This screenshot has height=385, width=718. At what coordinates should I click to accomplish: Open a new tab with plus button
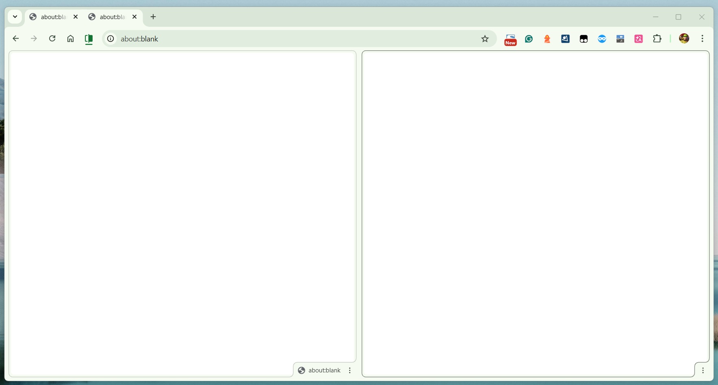coord(153,17)
